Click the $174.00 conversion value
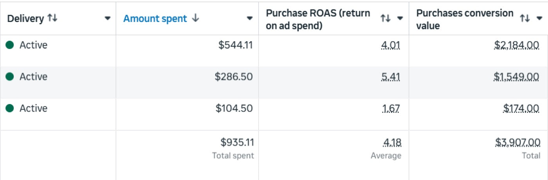 pyautogui.click(x=521, y=109)
